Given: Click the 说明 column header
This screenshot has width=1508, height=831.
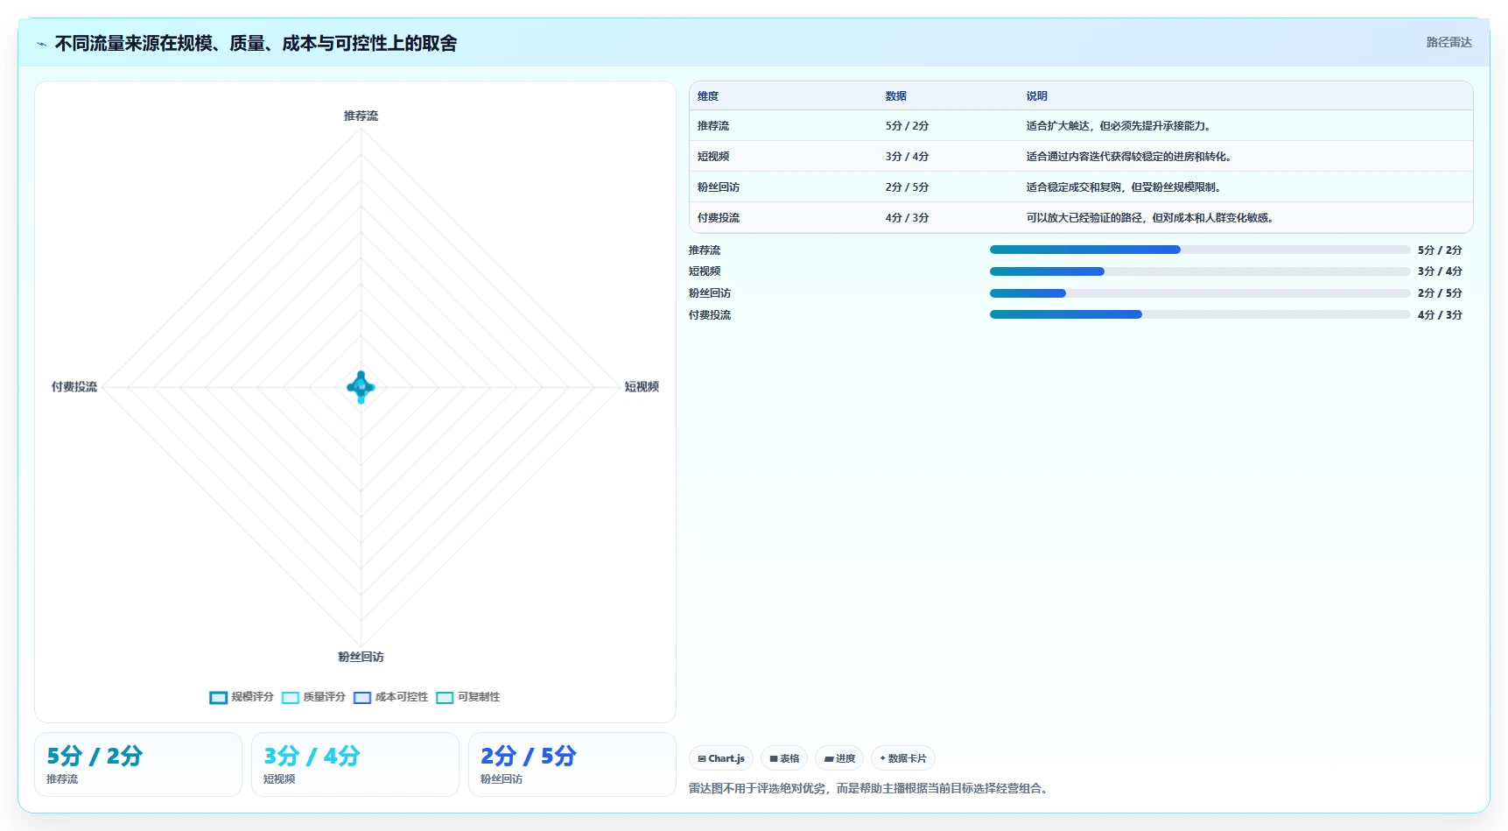Looking at the screenshot, I should (1036, 96).
